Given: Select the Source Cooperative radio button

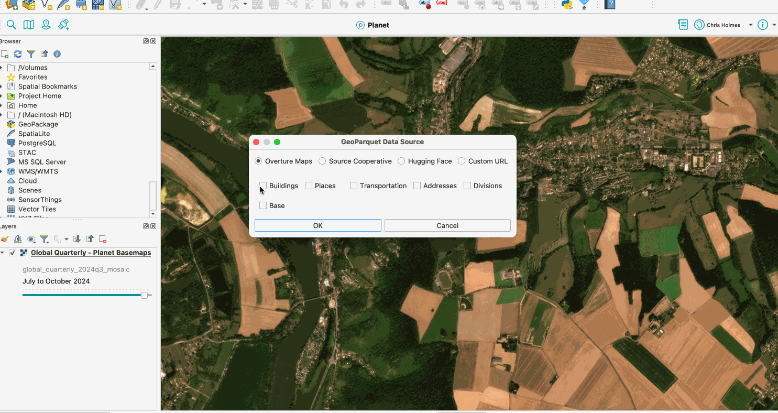Looking at the screenshot, I should (322, 161).
